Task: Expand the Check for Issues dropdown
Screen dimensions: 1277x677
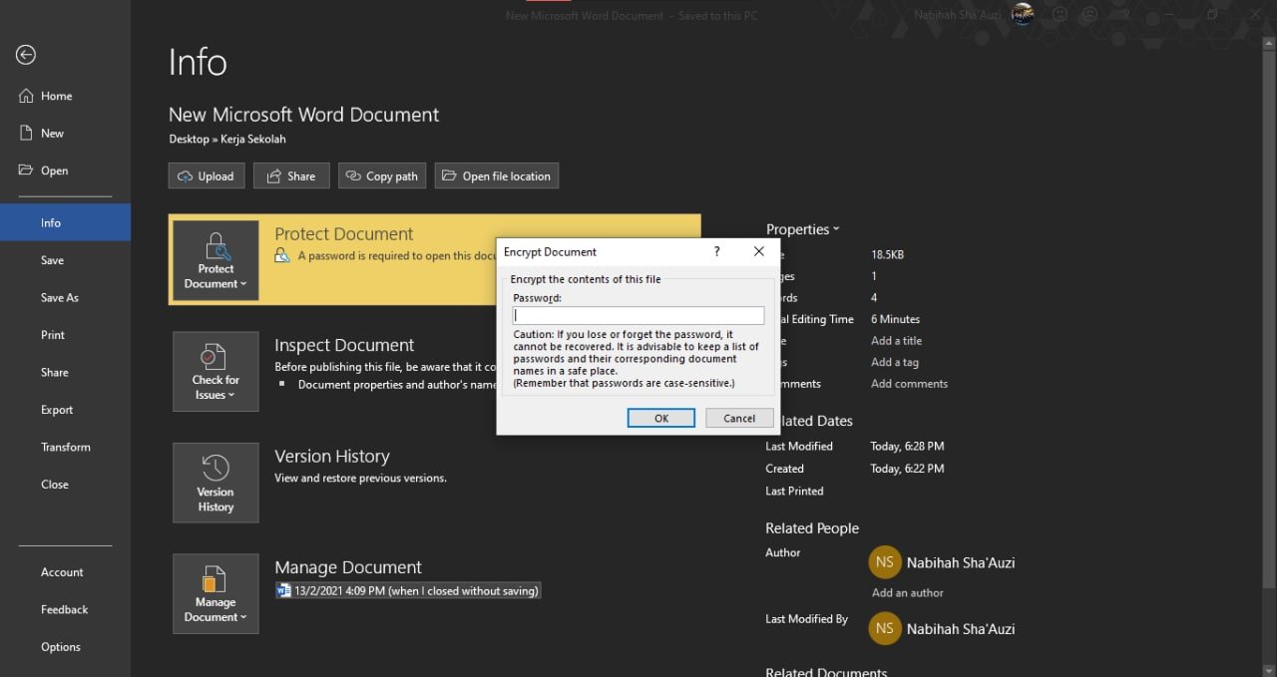Action: point(215,372)
